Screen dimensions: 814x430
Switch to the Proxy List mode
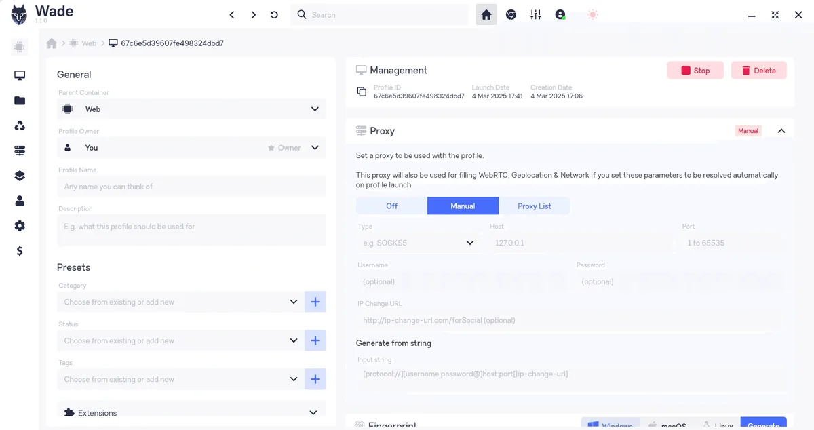(x=535, y=206)
